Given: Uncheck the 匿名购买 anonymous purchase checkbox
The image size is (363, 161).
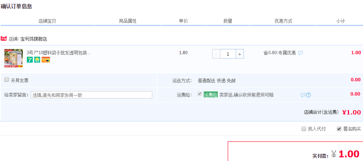Looking at the screenshot, I should [339, 129].
